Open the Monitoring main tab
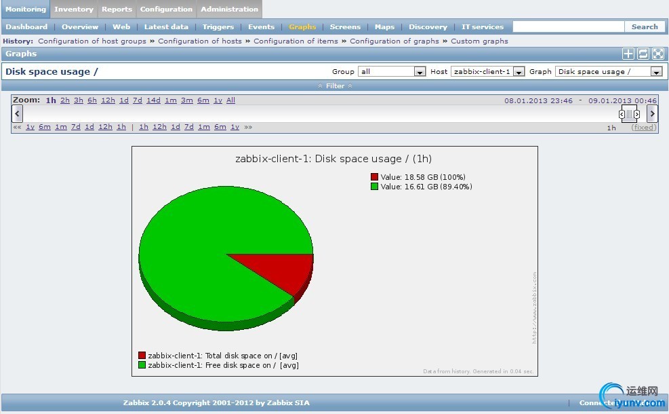 26,9
